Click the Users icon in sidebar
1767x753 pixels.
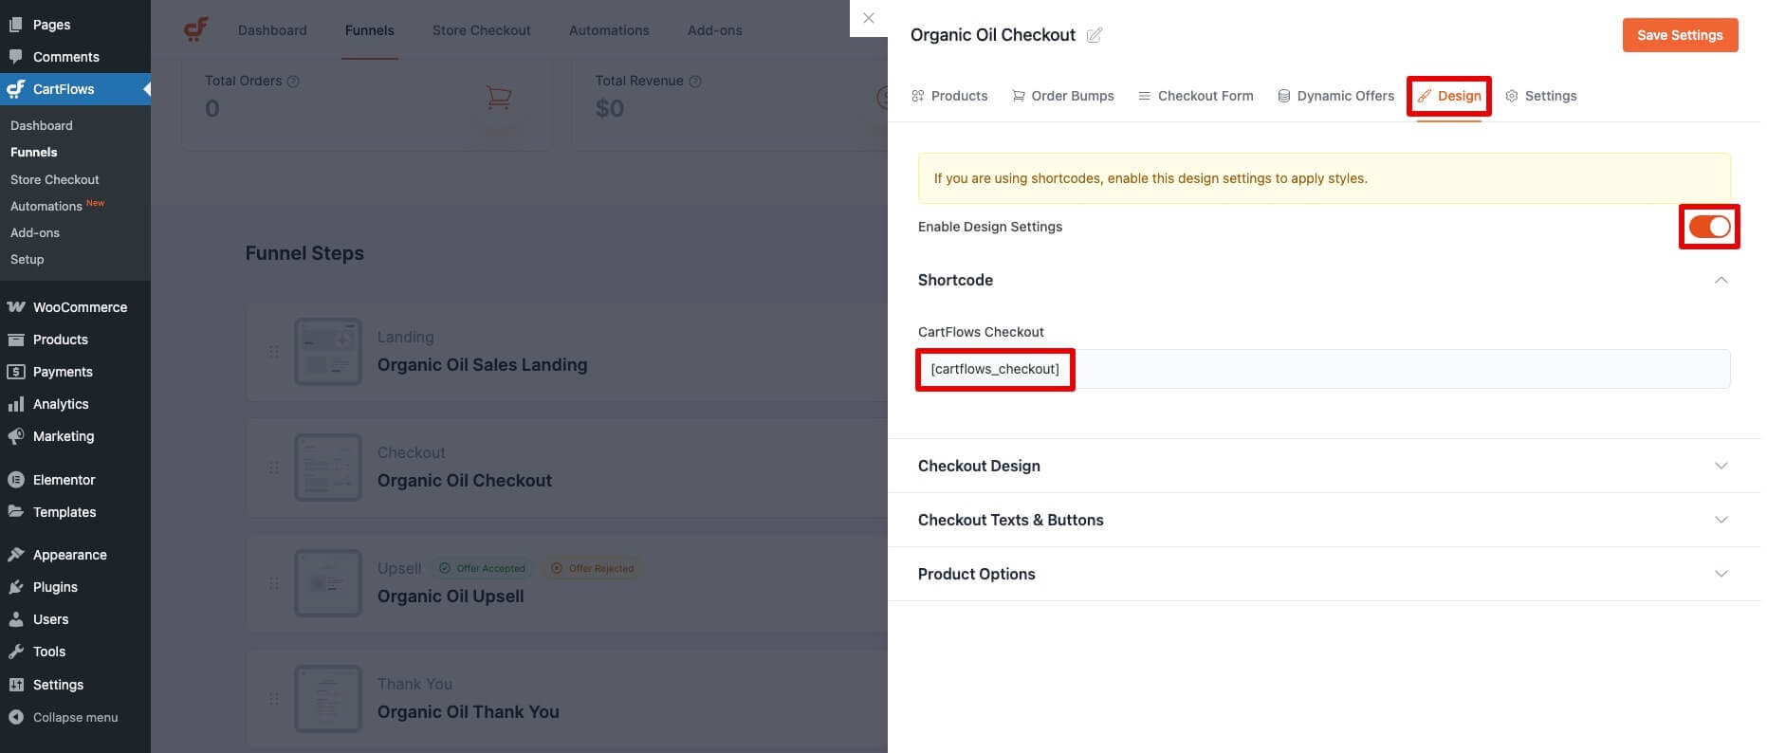click(x=16, y=619)
